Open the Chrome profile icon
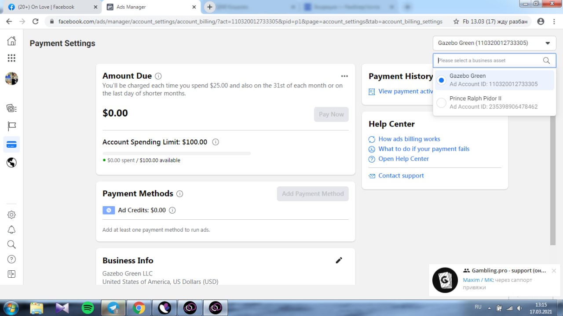 (x=541, y=21)
